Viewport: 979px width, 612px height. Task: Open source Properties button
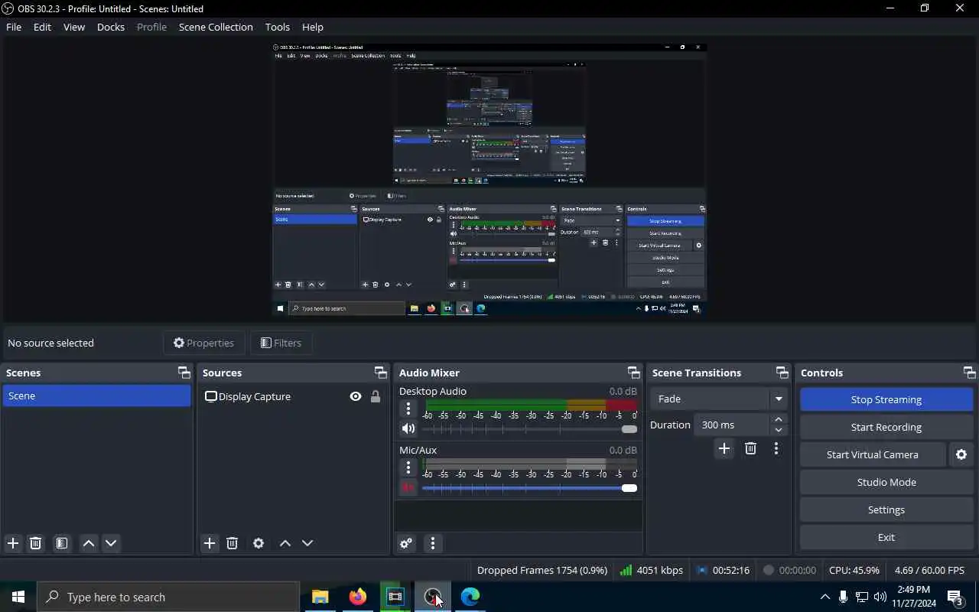click(203, 343)
